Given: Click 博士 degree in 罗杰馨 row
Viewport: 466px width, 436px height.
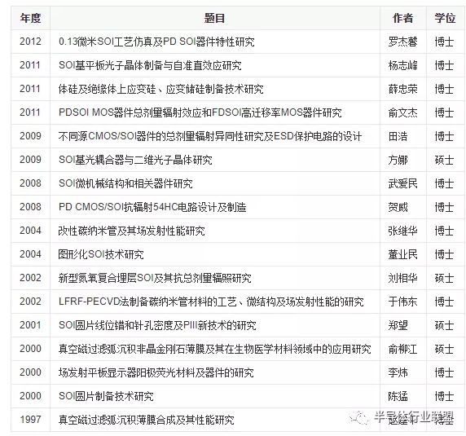Looking at the screenshot, I should pos(444,42).
